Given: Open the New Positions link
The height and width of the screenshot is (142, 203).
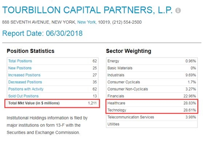Looking at the screenshot, I should 20,68.
